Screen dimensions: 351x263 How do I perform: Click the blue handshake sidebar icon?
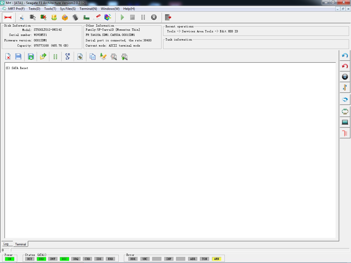345,99
